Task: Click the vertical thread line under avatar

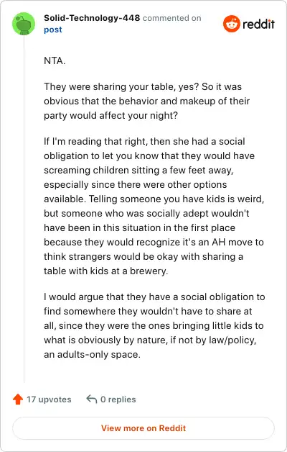Action: tap(24, 209)
